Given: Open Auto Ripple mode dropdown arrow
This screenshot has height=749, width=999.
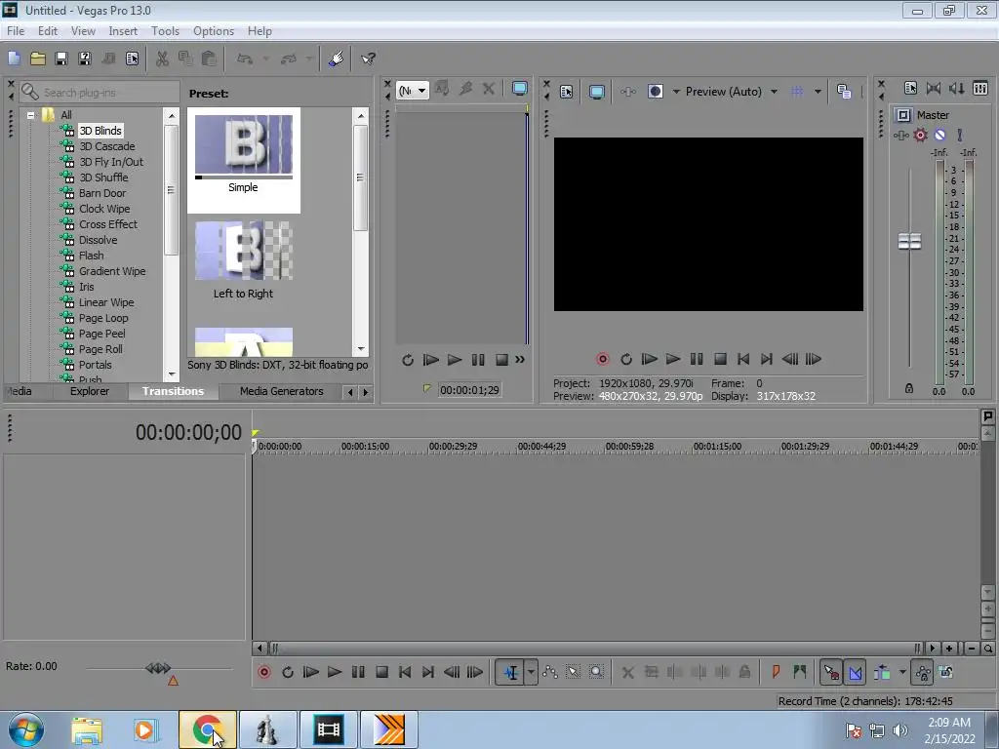Looking at the screenshot, I should coord(902,672).
